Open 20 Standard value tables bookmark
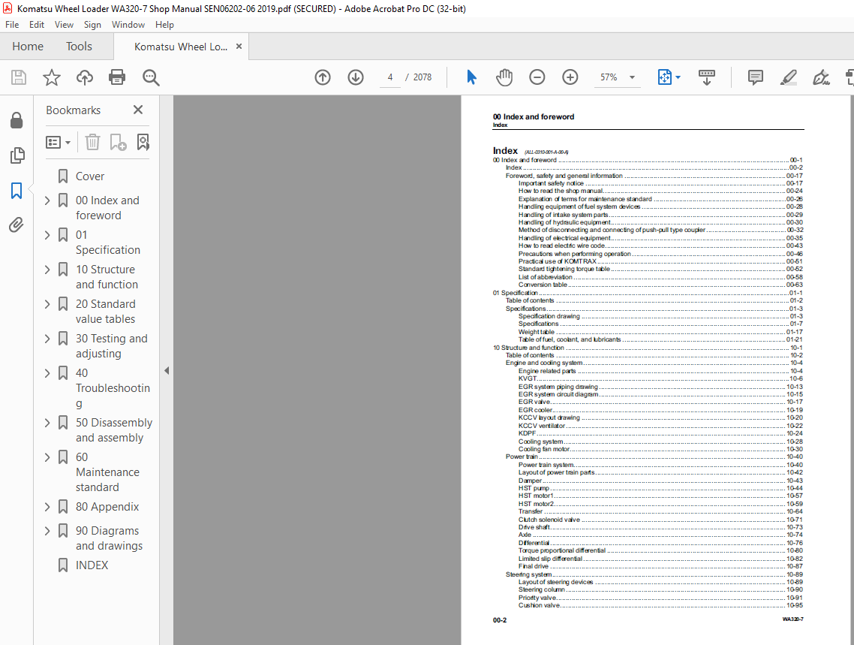854x645 pixels. (106, 312)
